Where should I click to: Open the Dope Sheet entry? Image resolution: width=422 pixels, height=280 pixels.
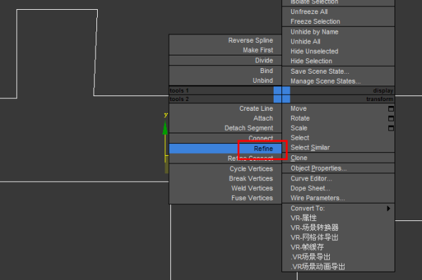tap(310, 188)
